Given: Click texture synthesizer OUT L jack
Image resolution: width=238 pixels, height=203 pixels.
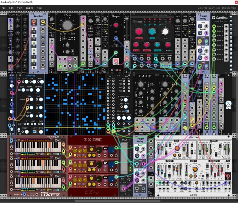Looking at the screenshot, I should (x=162, y=65).
